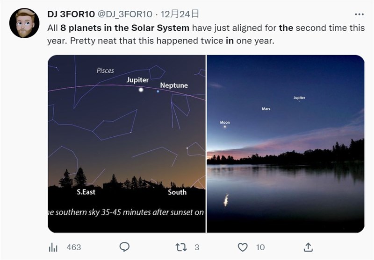
Task: Share the tweet via upload arrow icon
Action: pos(308,247)
